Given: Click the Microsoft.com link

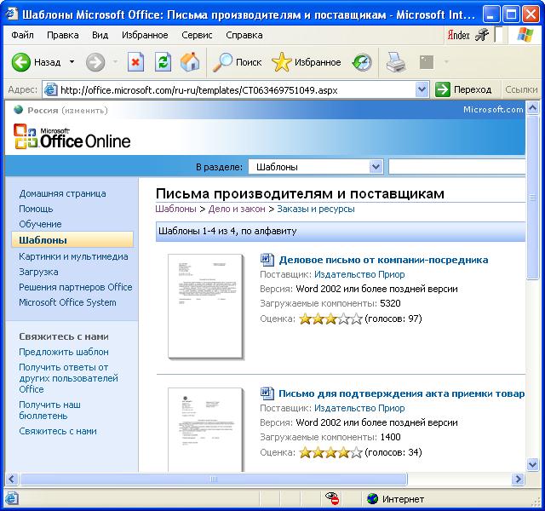Looking at the screenshot, I should point(493,110).
